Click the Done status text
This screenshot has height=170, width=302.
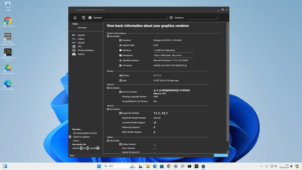point(72,155)
